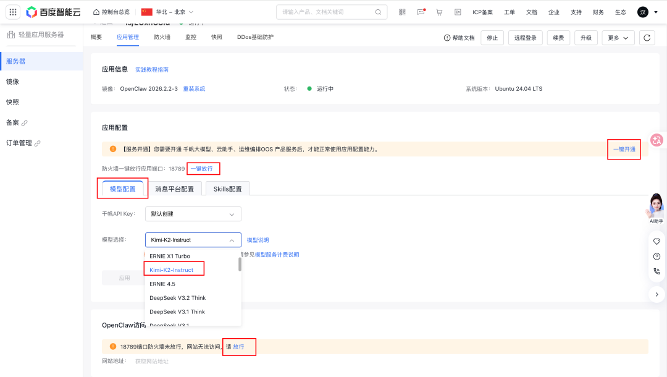Image resolution: width=667 pixels, height=377 pixels.
Task: Open the 更多 dropdown menu
Action: (x=617, y=37)
